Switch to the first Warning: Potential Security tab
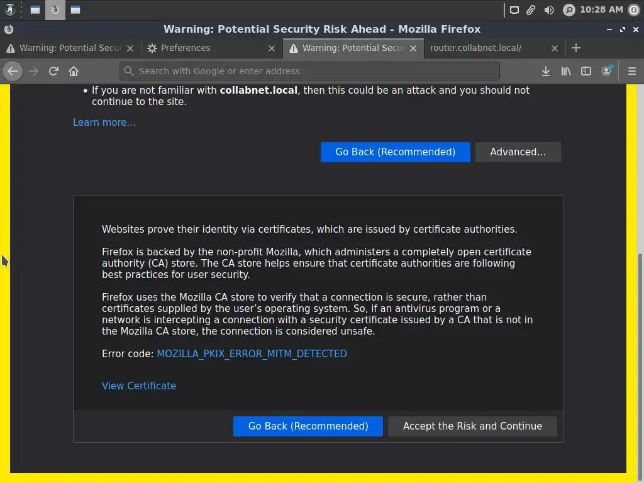 click(70, 48)
